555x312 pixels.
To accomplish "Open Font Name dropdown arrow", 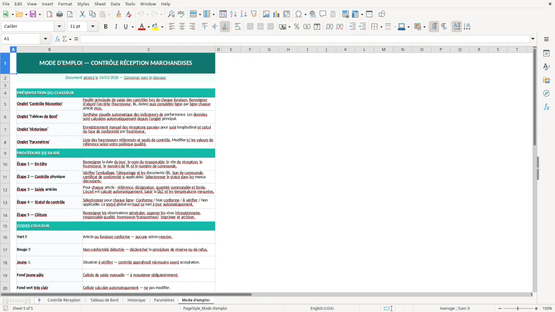I will (x=59, y=27).
